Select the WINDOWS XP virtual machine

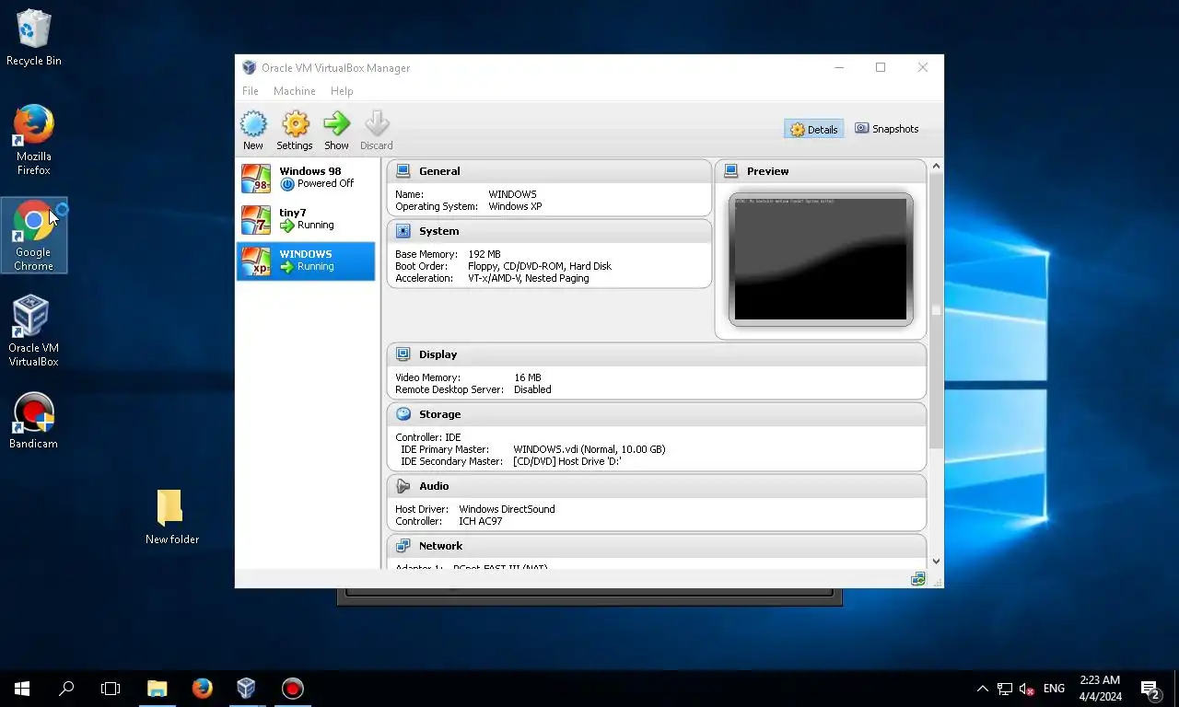click(x=306, y=261)
